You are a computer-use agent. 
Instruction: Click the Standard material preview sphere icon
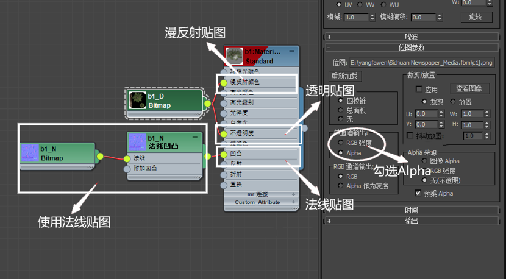click(x=234, y=56)
